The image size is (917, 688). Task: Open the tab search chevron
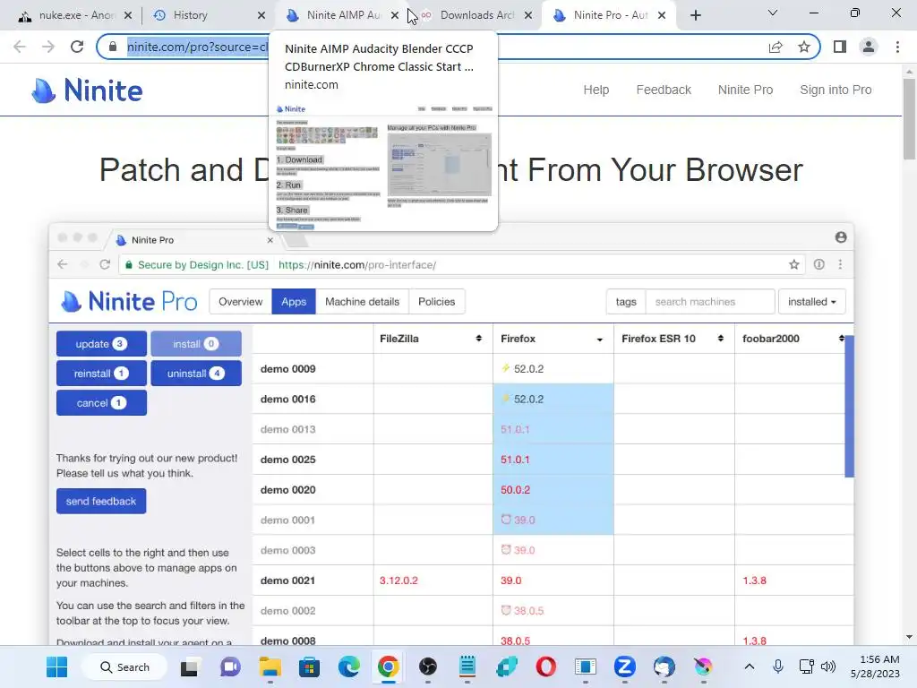click(773, 13)
